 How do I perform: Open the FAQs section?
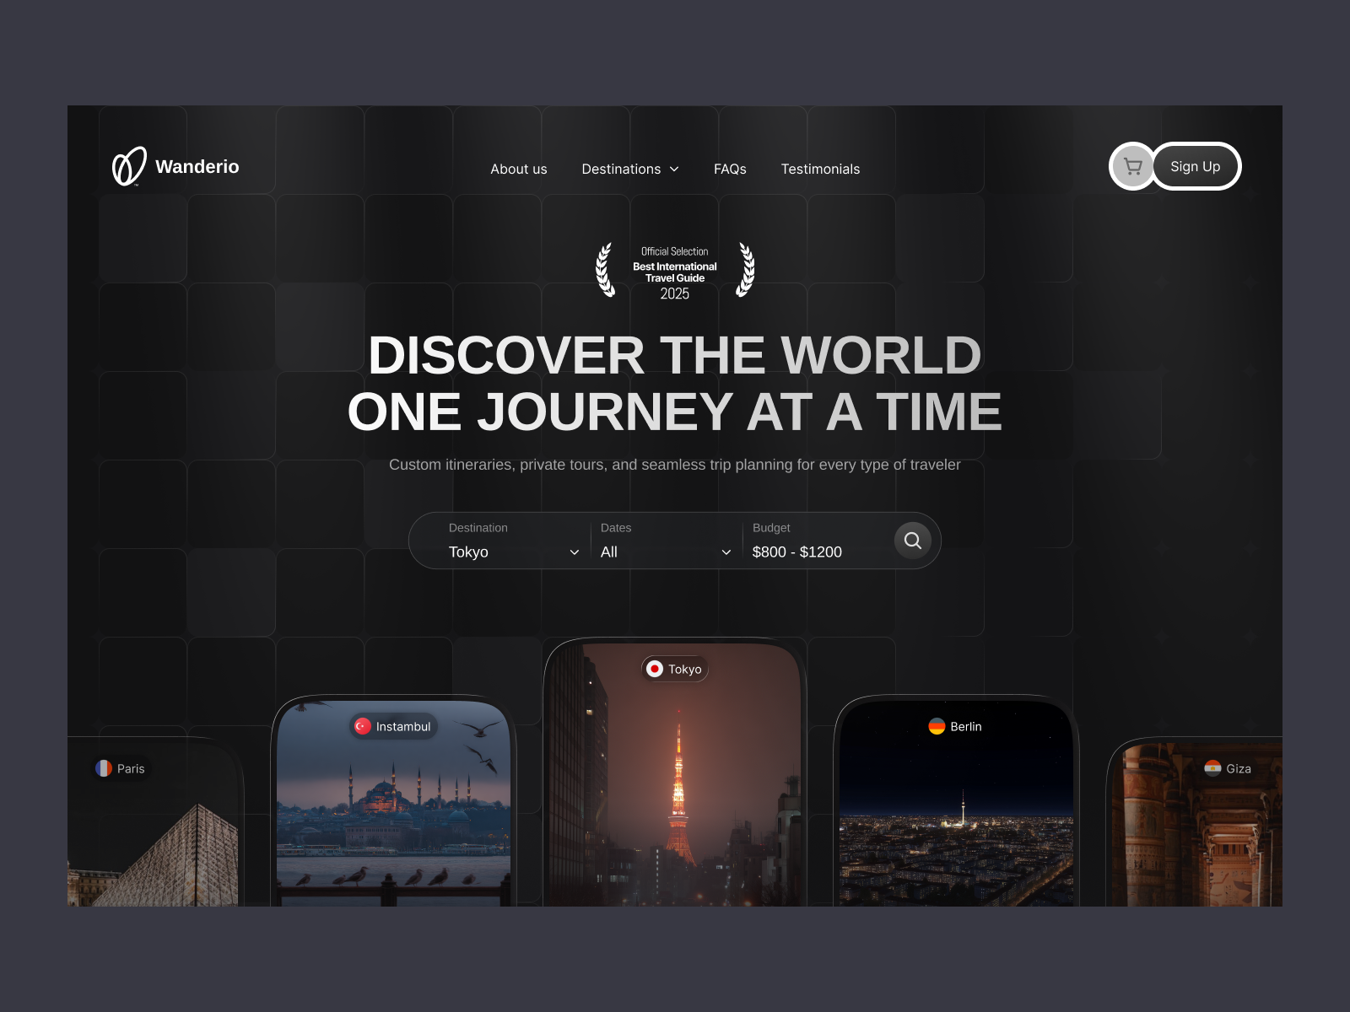point(731,169)
